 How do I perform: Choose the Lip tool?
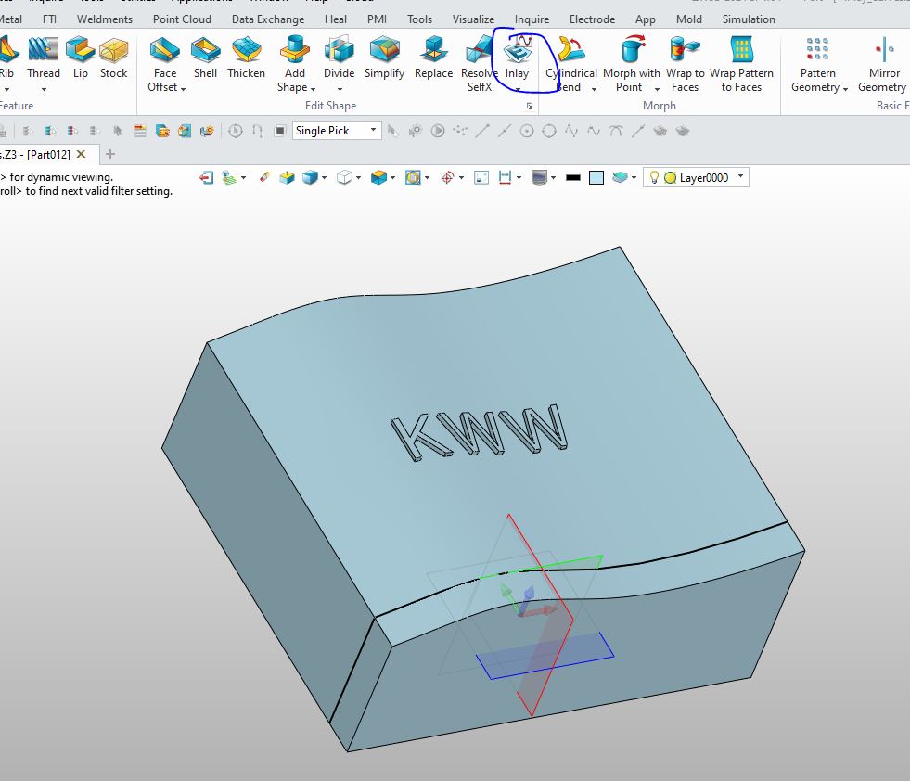pos(80,57)
